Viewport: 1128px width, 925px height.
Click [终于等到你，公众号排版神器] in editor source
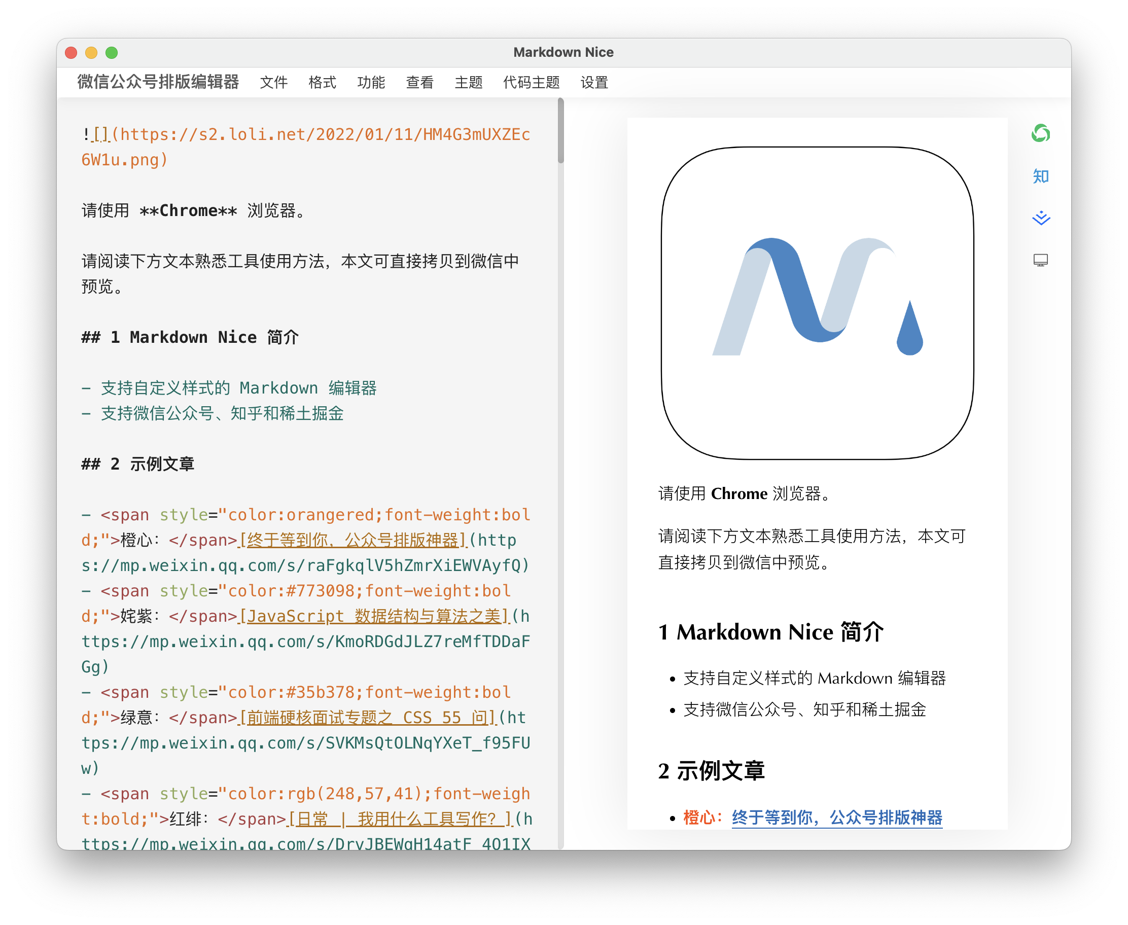[354, 540]
